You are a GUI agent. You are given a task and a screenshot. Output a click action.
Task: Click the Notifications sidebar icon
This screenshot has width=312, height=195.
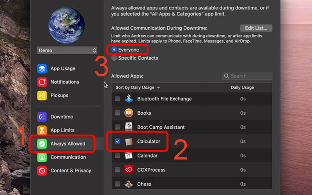pos(42,82)
